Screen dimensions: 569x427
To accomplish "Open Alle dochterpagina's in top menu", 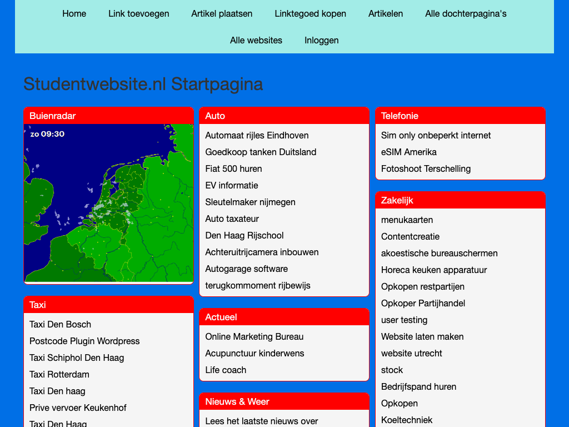I will pos(466,13).
